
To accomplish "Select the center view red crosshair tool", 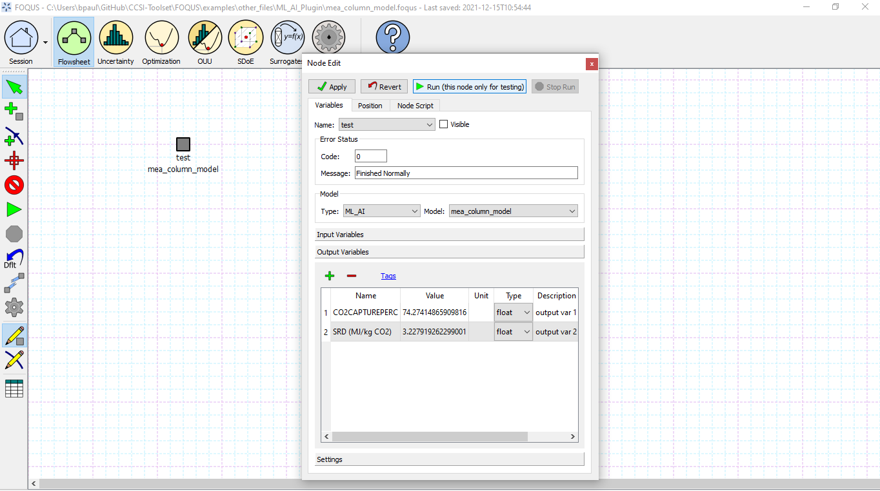I will click(x=14, y=160).
